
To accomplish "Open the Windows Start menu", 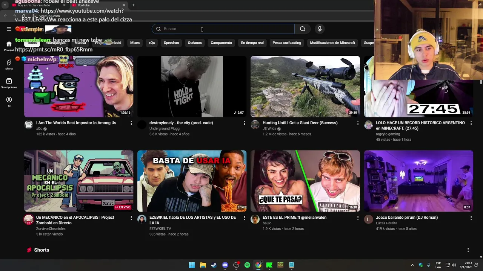I will point(192,265).
